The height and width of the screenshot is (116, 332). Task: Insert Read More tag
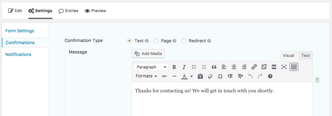[274, 67]
